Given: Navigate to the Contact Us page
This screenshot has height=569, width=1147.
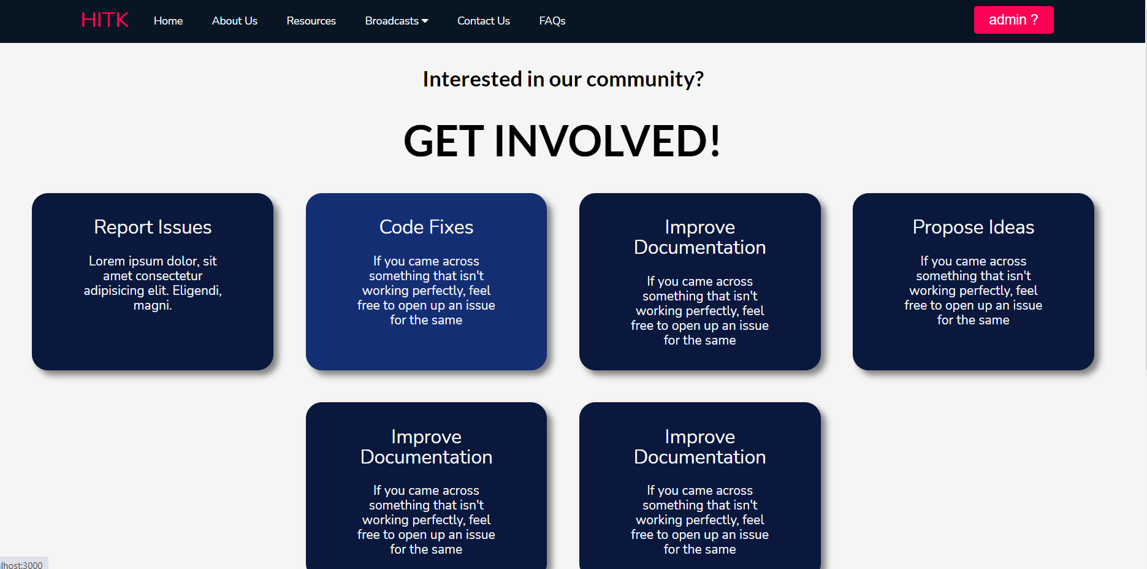Looking at the screenshot, I should [x=483, y=20].
